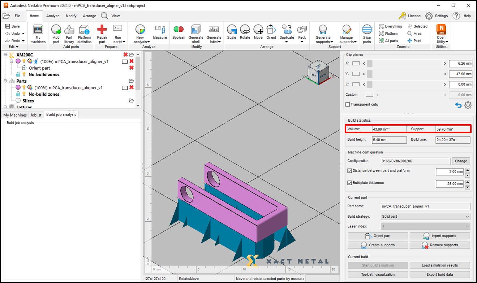The width and height of the screenshot is (477, 283).
Task: Toggle Custom clip plane button
Action: point(369,95)
